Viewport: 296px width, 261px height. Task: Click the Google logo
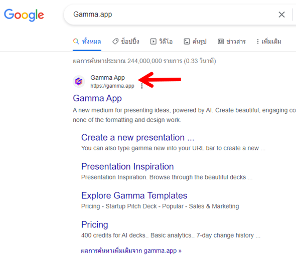(x=24, y=15)
